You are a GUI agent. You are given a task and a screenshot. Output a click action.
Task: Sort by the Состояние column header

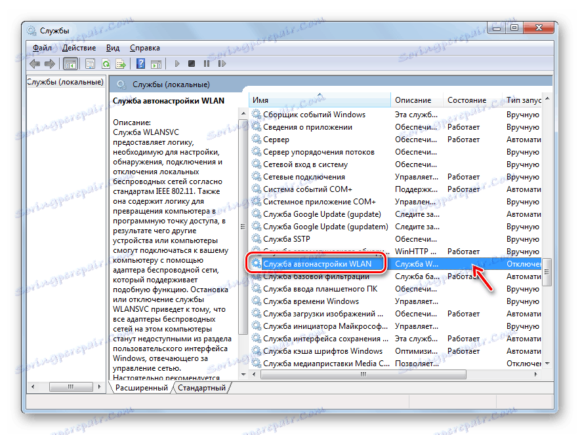(x=472, y=100)
